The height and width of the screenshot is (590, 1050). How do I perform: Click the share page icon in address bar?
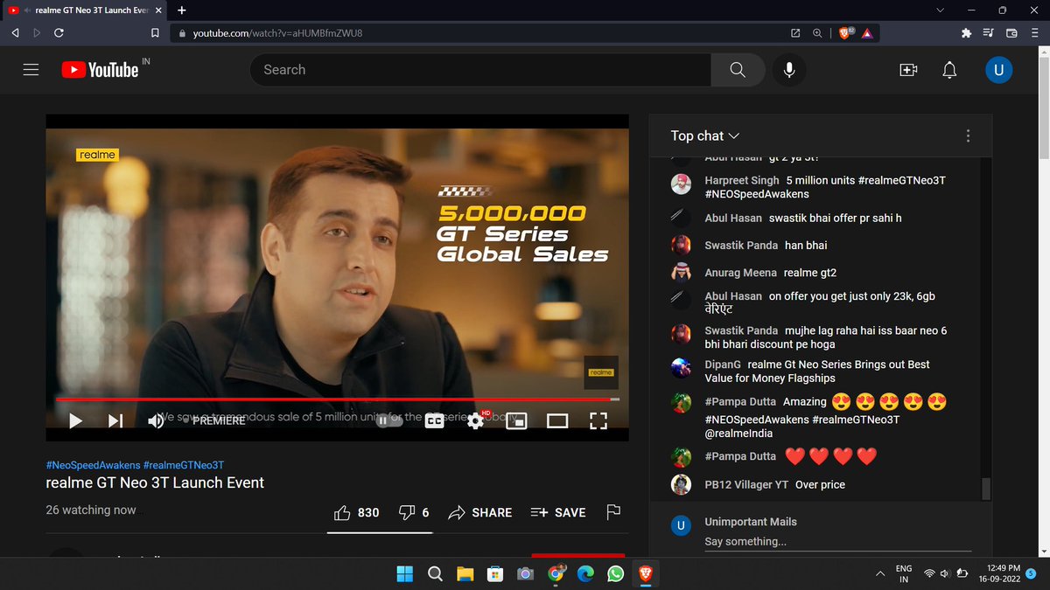pos(794,33)
